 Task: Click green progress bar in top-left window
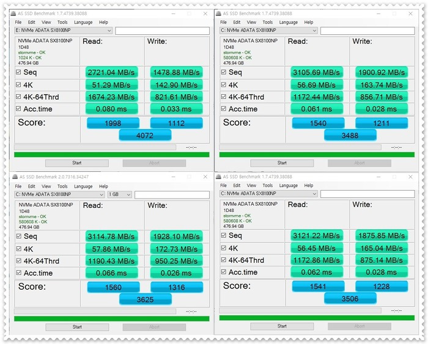pyautogui.click(x=112, y=155)
